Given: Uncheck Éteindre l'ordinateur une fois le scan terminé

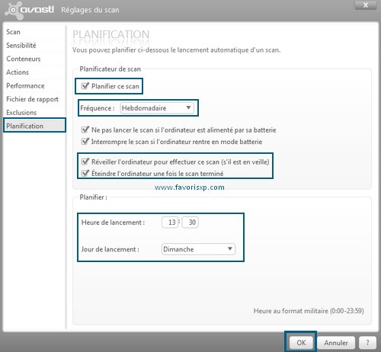Looking at the screenshot, I should click(85, 173).
